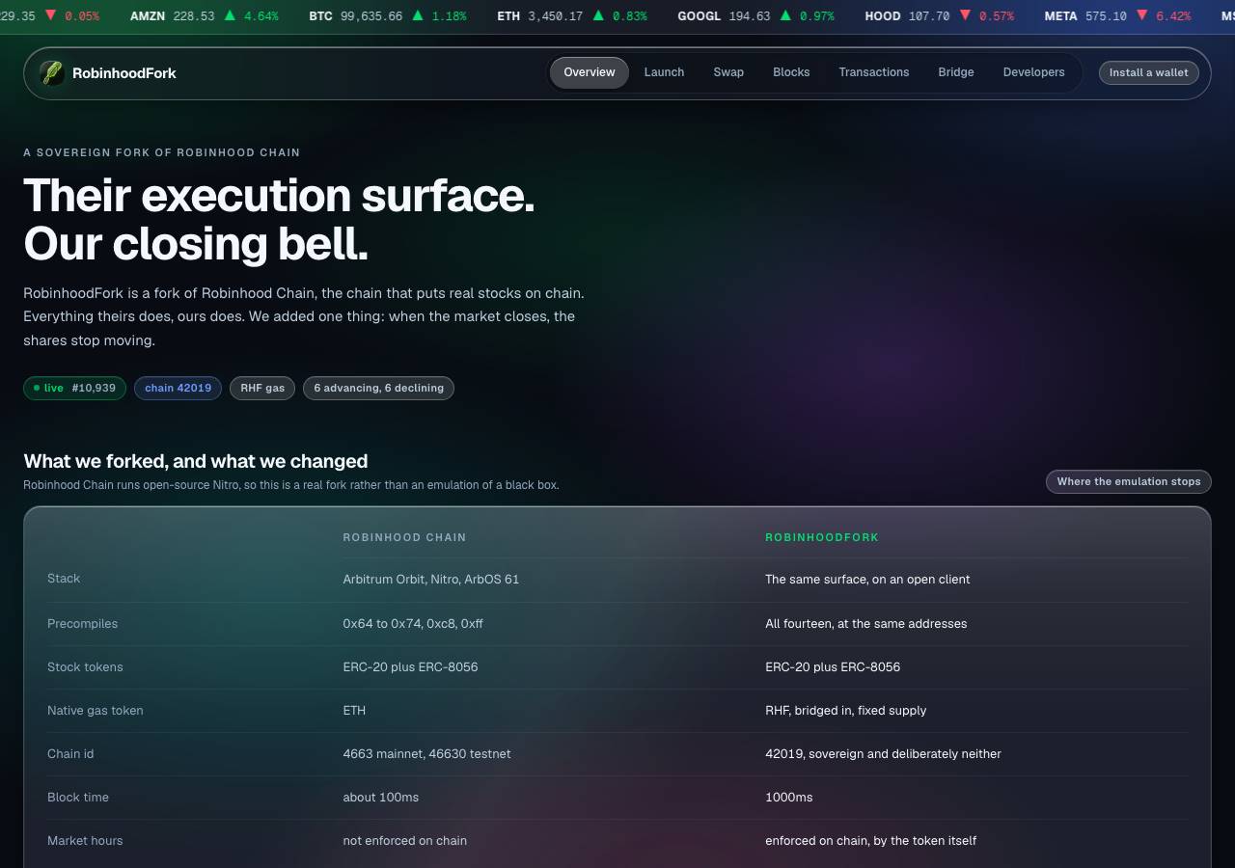
Task: Click the AMZN 4.64% change value
Action: coord(261,16)
